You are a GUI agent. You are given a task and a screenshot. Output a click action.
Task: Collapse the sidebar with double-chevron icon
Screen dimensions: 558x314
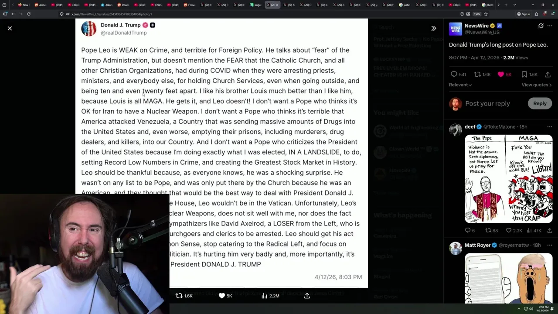(x=433, y=28)
